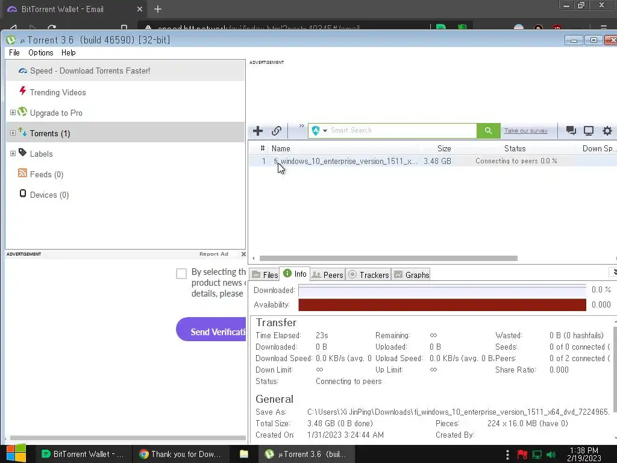Viewport: 617px width, 463px height.
Task: Switch to the Peers tab
Action: (327, 275)
